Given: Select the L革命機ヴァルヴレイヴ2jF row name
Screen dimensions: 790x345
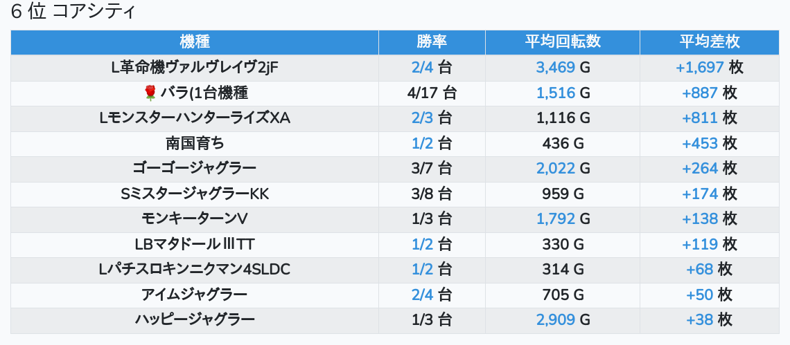Looking at the screenshot, I should [x=194, y=67].
